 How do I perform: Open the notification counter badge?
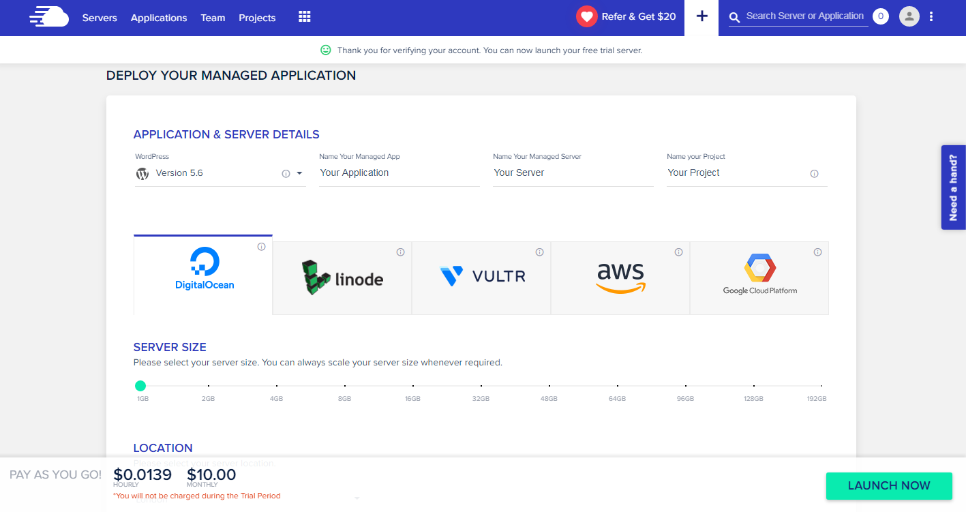tap(881, 16)
